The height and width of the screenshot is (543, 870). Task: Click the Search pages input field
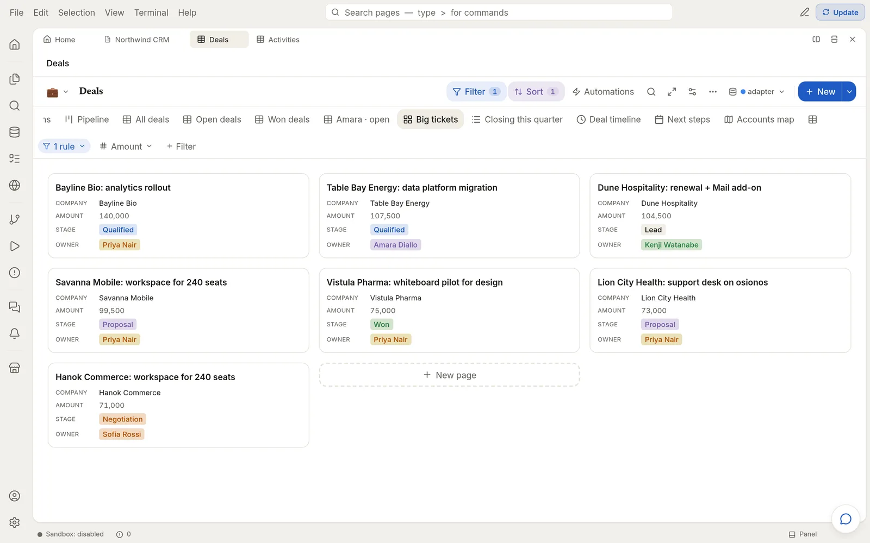click(499, 12)
